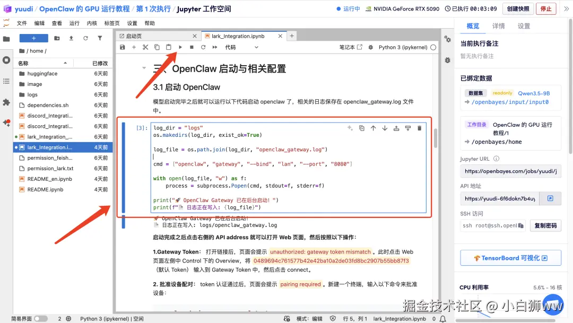Interrupt the kernel with stop square icon

(x=192, y=47)
